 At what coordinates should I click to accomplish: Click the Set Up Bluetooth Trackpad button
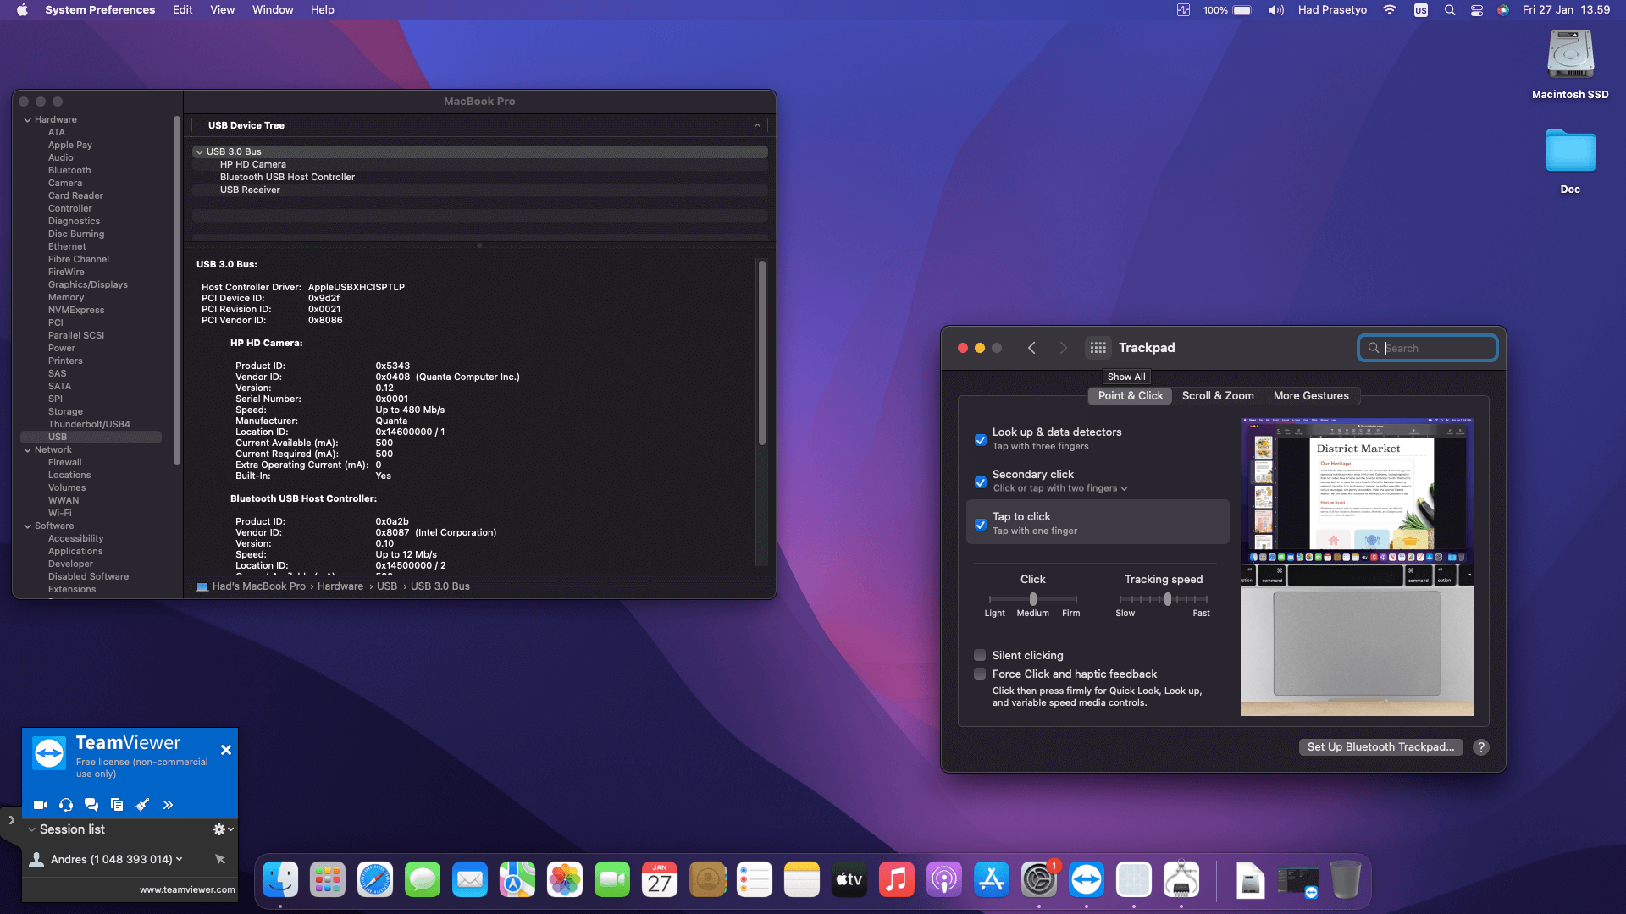pos(1380,747)
